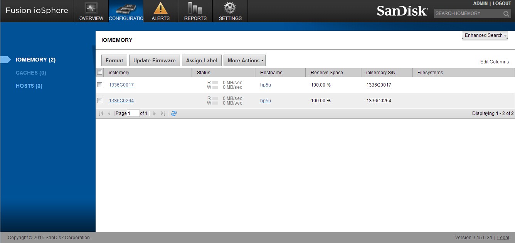Open the Legal link in the footer

[x=503, y=238]
